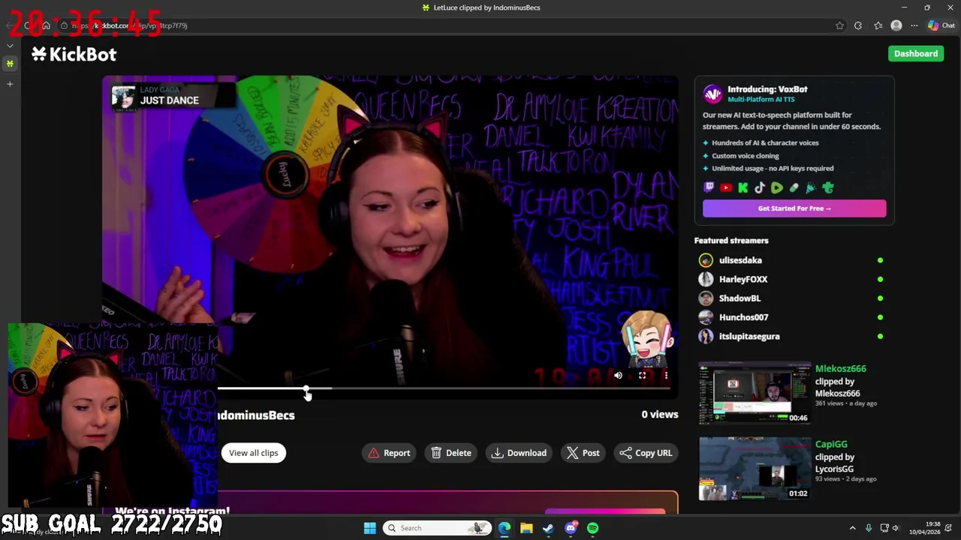Open File Explorer from the taskbar

pyautogui.click(x=526, y=528)
